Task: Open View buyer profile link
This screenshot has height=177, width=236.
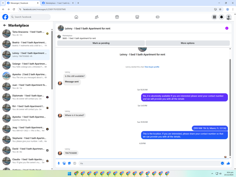Action: point(152,67)
